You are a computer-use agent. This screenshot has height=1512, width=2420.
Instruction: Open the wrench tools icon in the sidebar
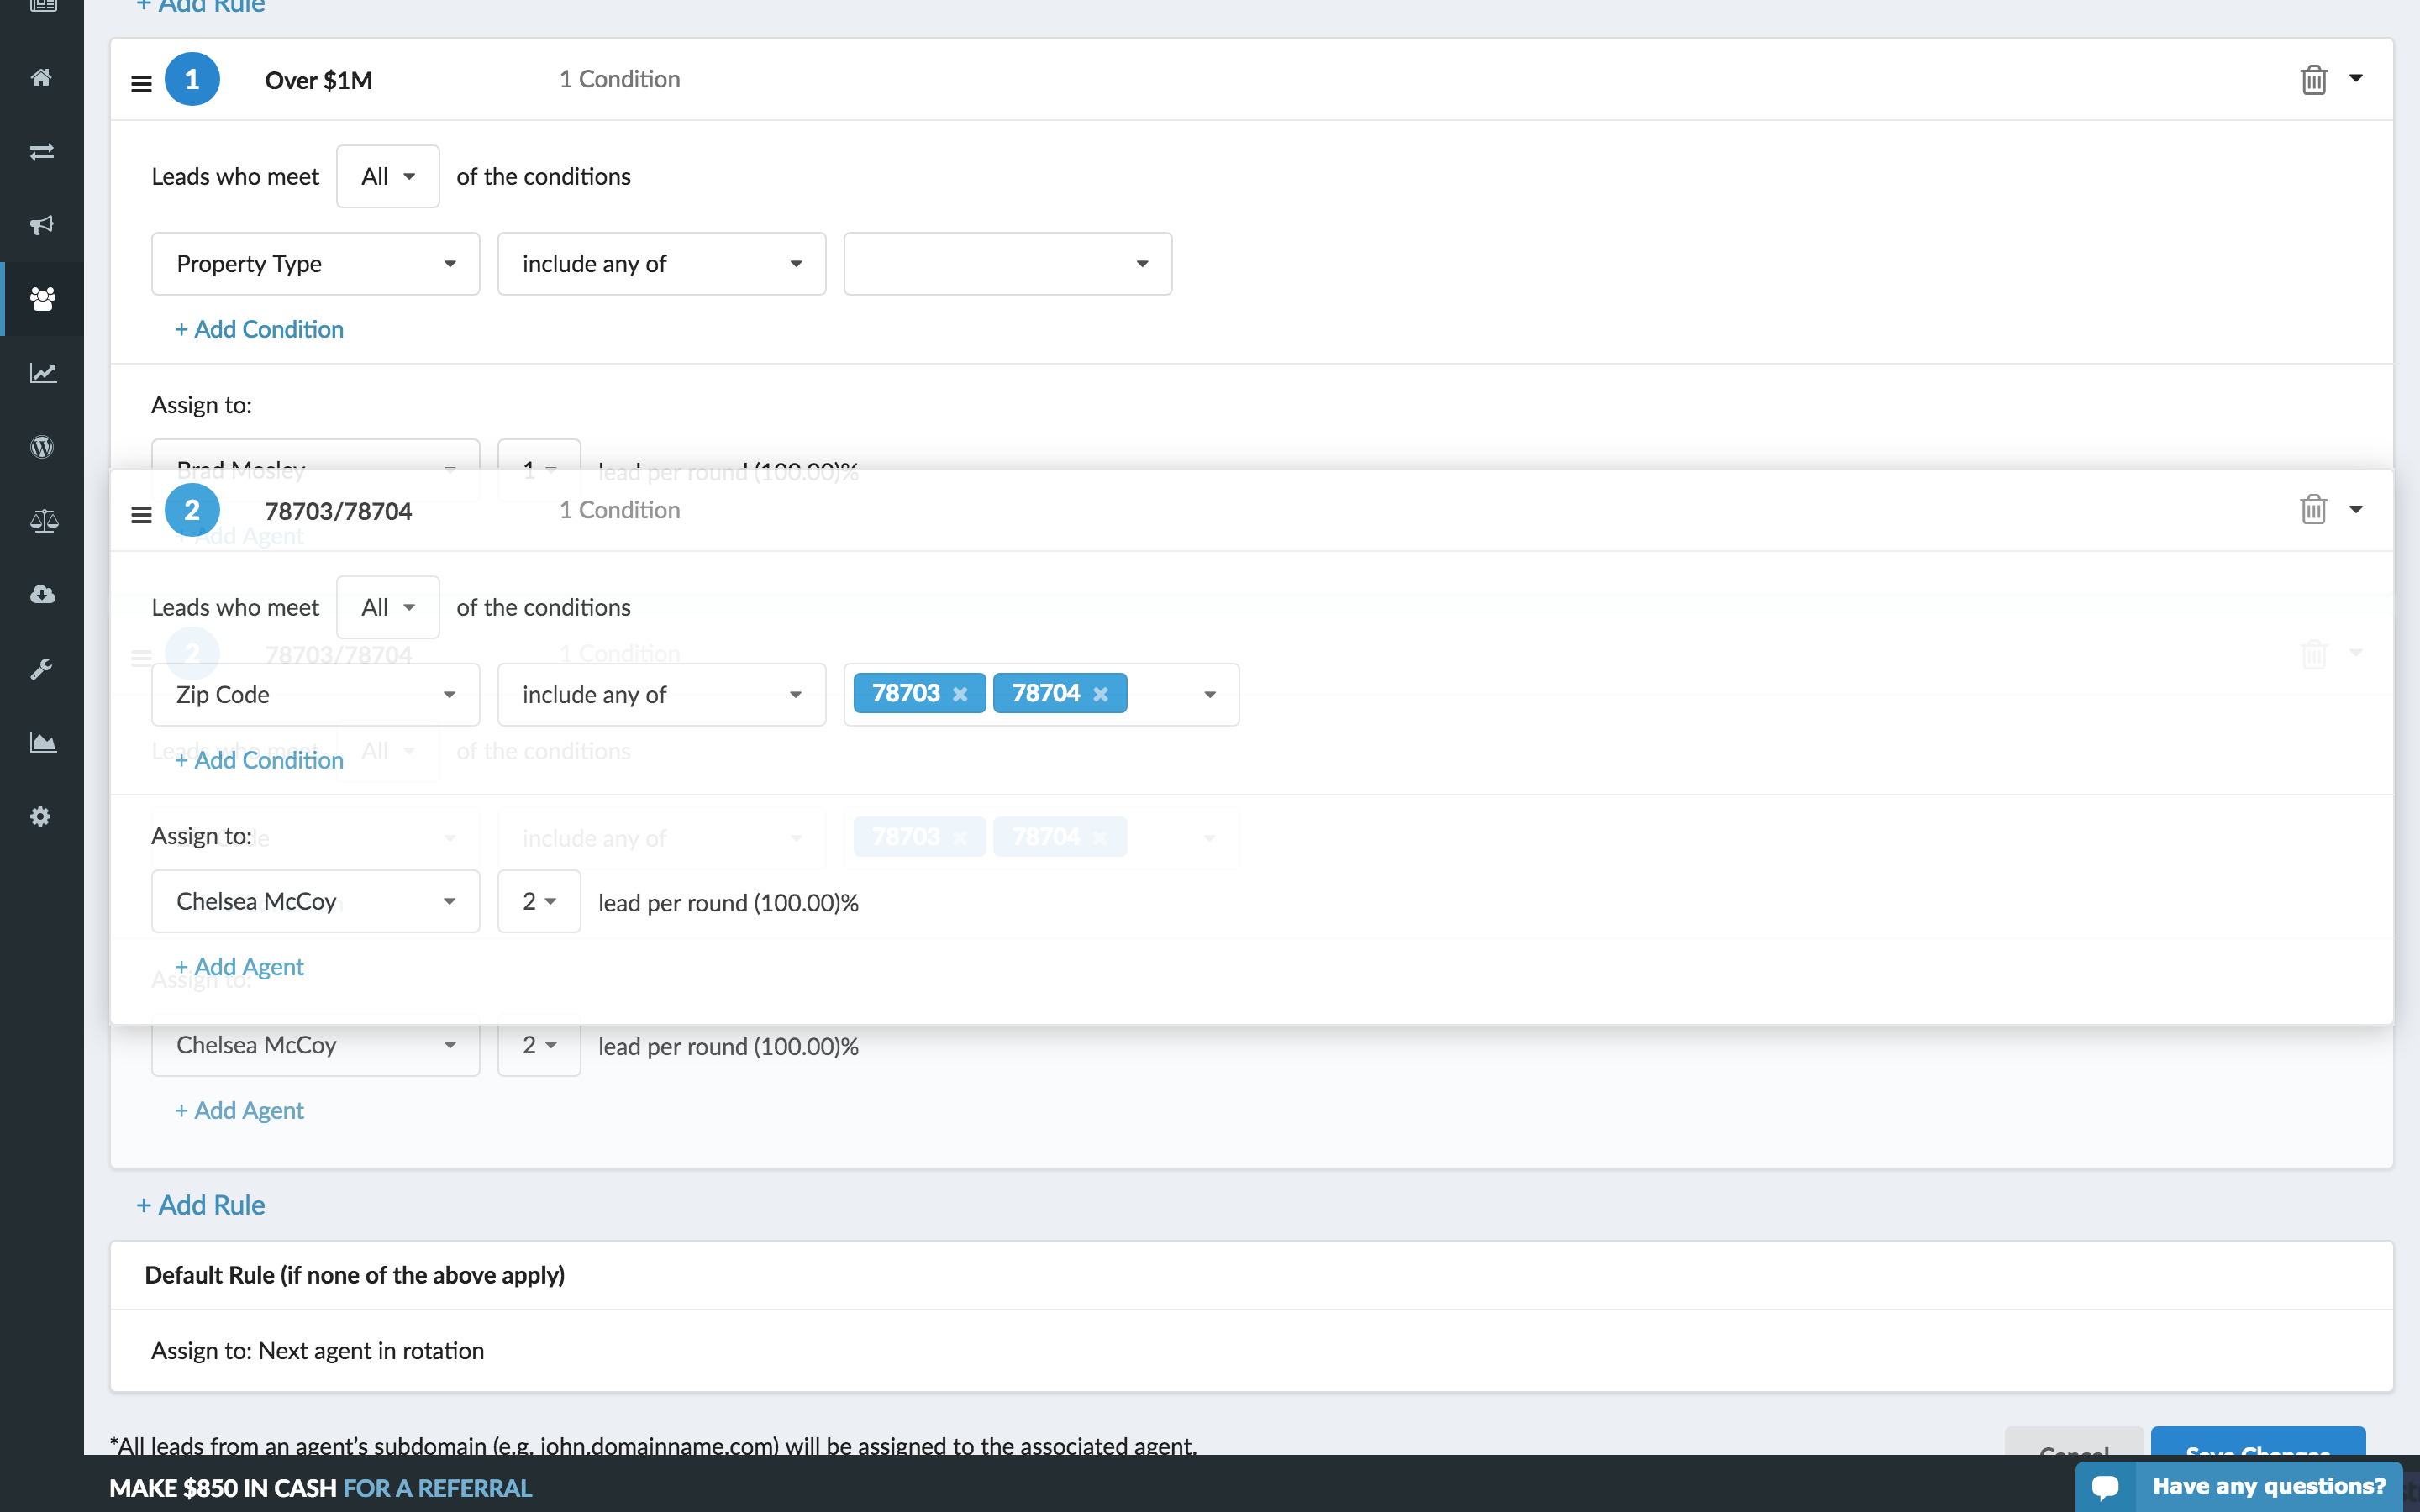(41, 669)
